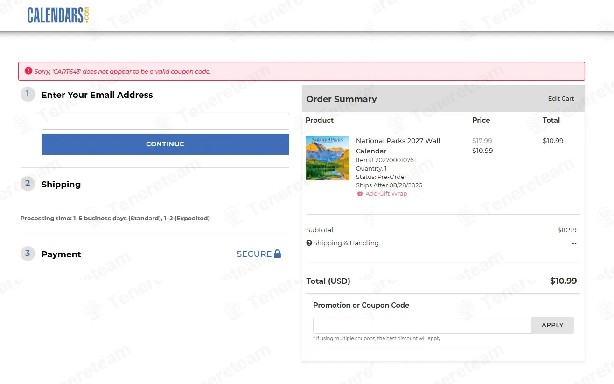614x384 pixels.
Task: Click the crossed-out $17.99 price
Action: click(482, 141)
